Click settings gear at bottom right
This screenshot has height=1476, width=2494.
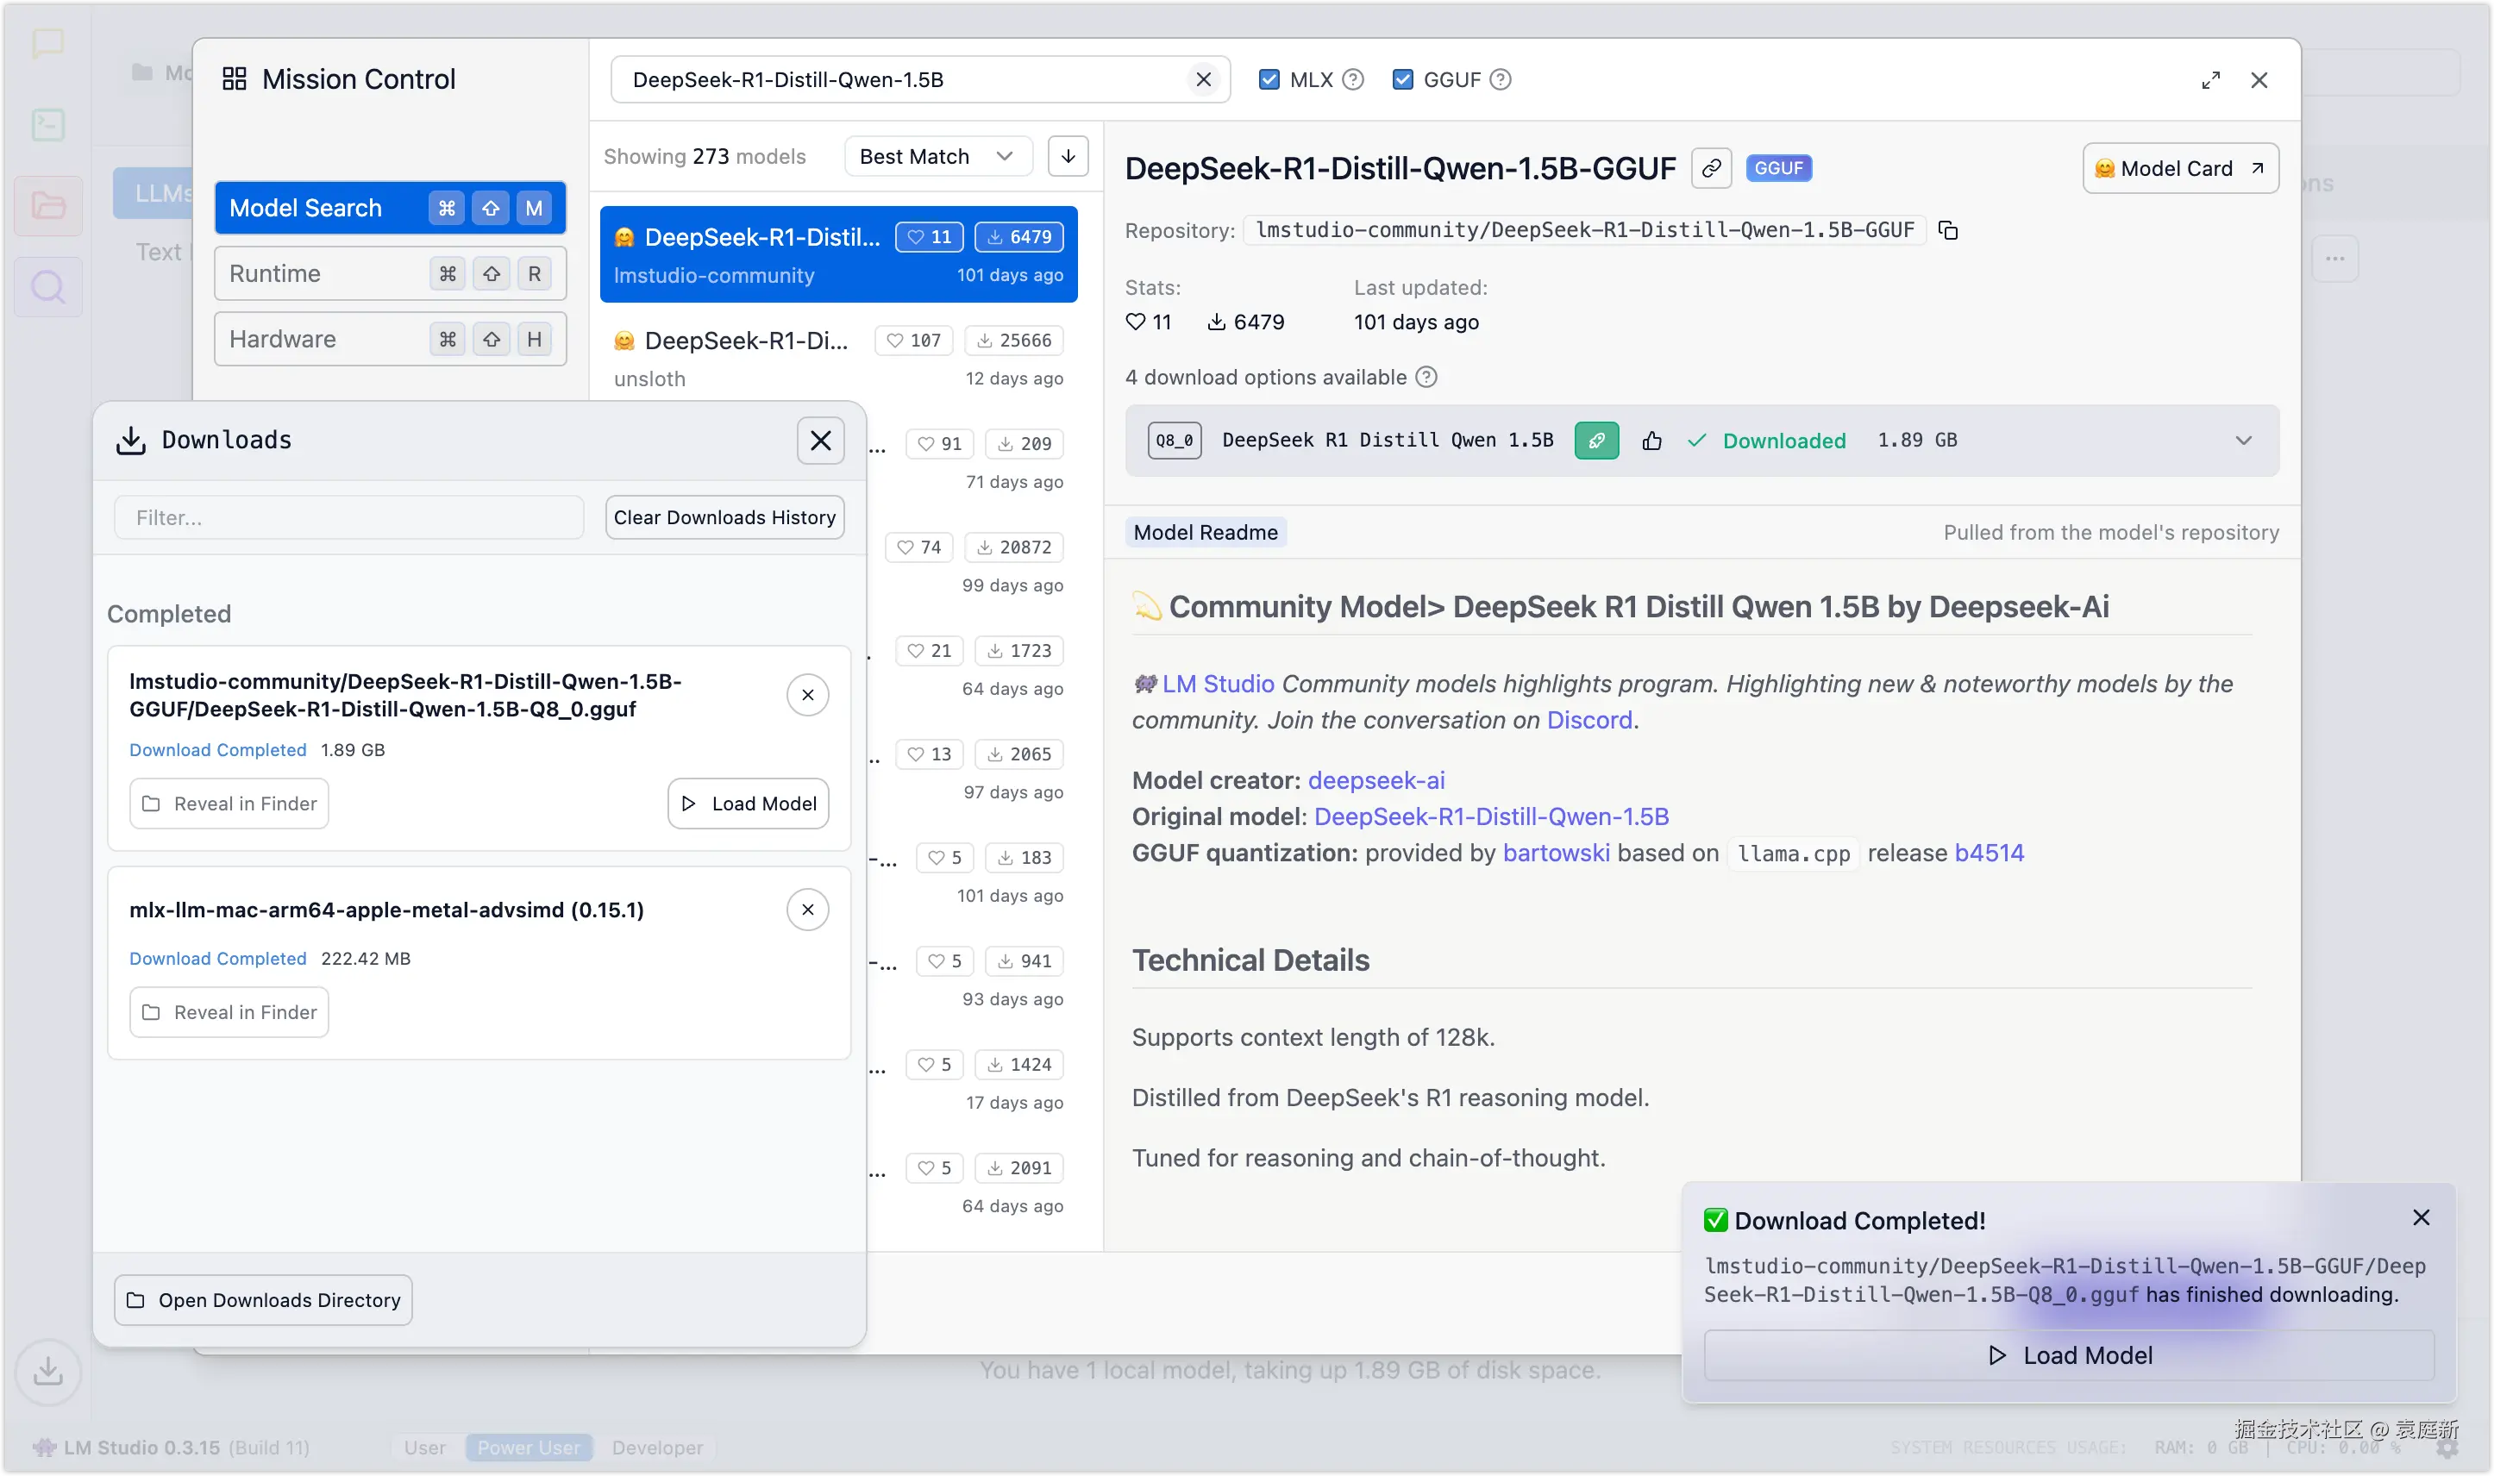pos(2447,1449)
